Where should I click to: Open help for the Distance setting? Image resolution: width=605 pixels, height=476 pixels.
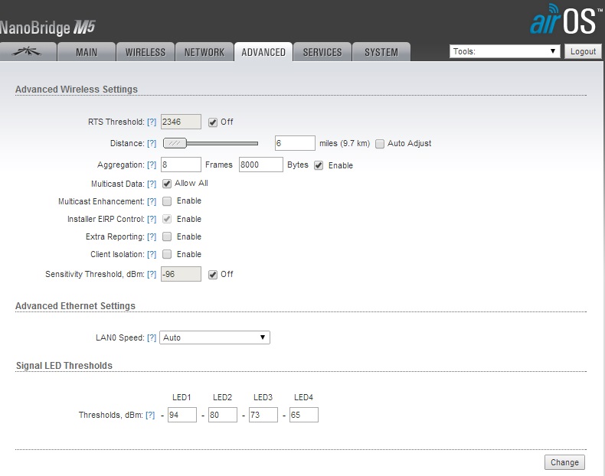coord(152,143)
